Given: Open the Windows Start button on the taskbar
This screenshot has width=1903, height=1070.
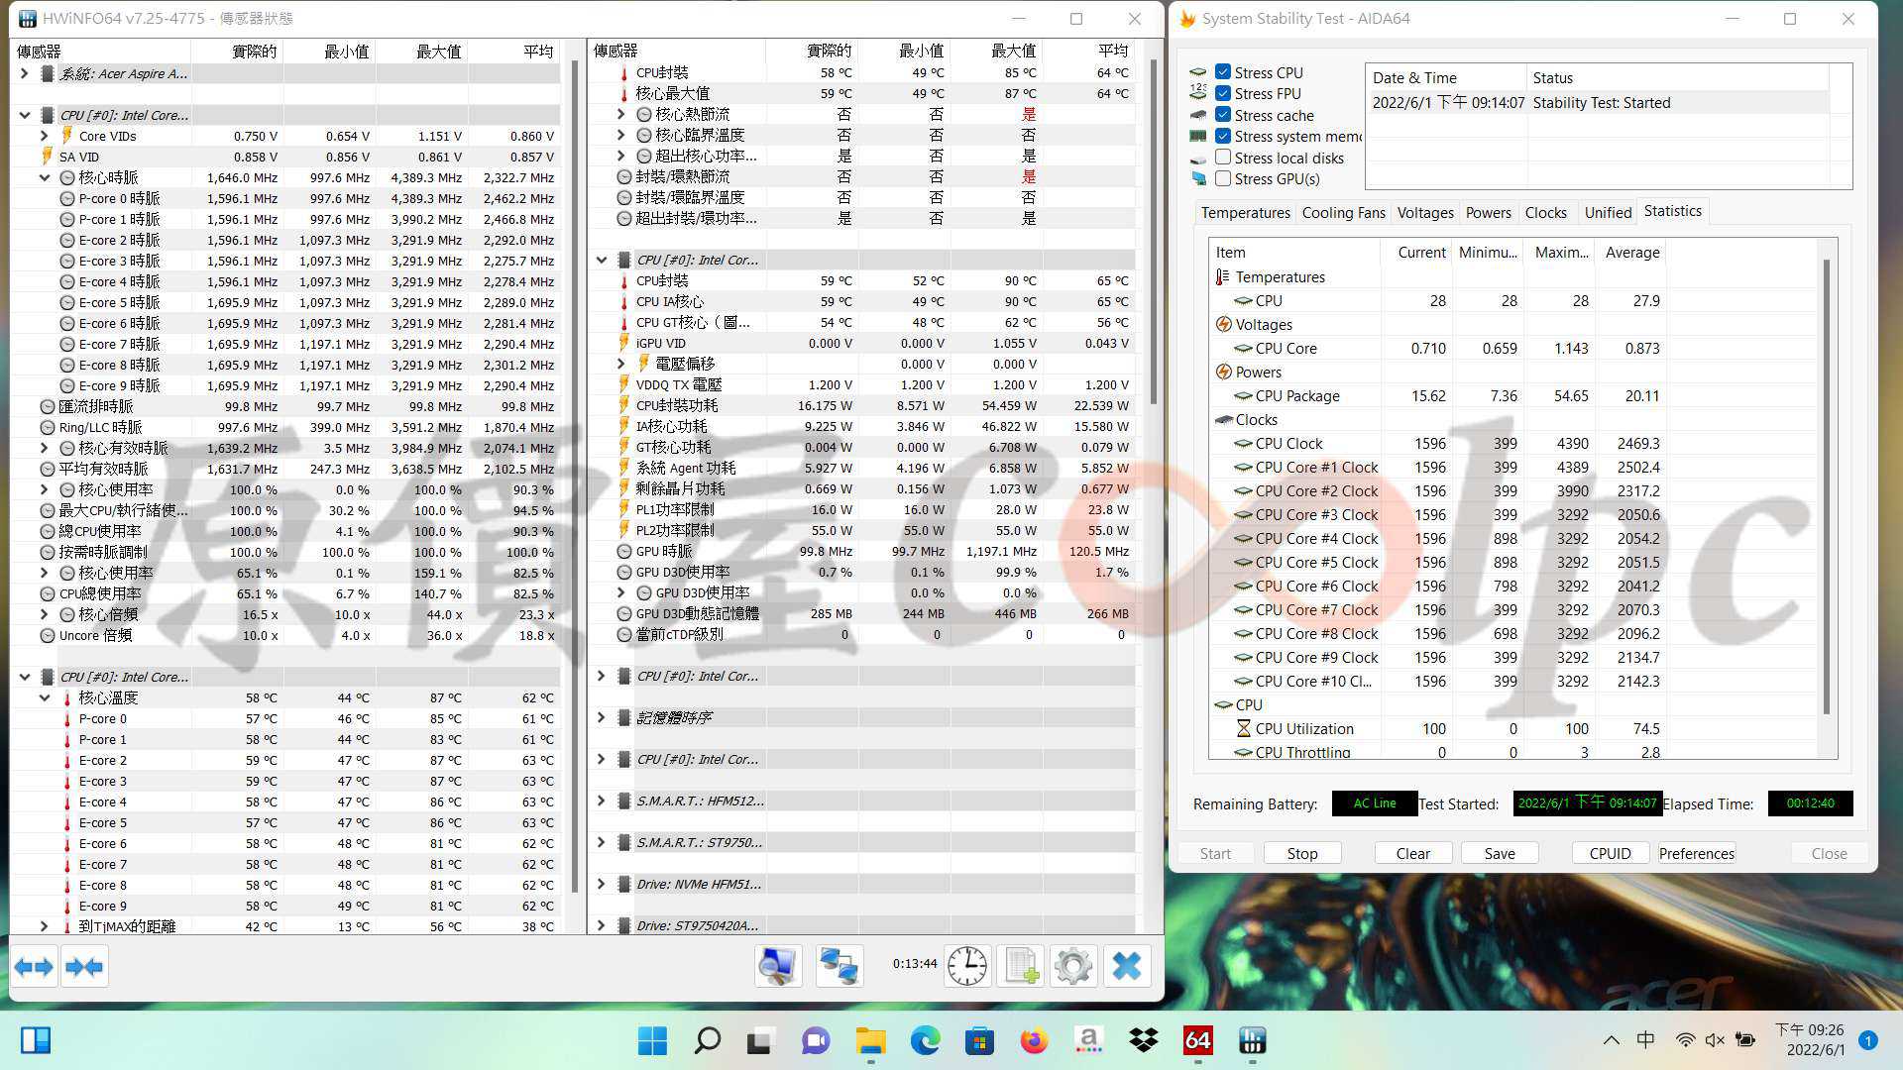Looking at the screenshot, I should click(652, 1040).
